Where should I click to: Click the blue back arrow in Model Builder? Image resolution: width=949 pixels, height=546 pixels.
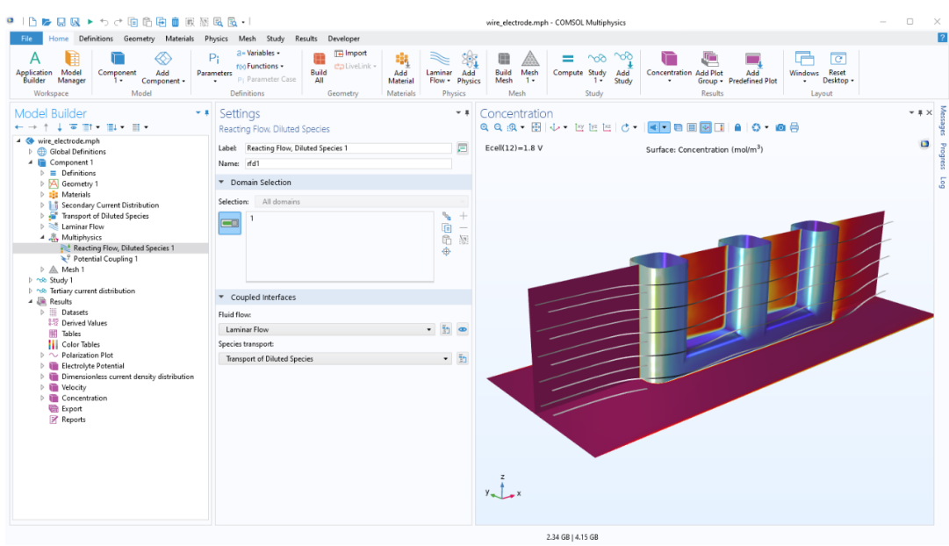coord(18,127)
